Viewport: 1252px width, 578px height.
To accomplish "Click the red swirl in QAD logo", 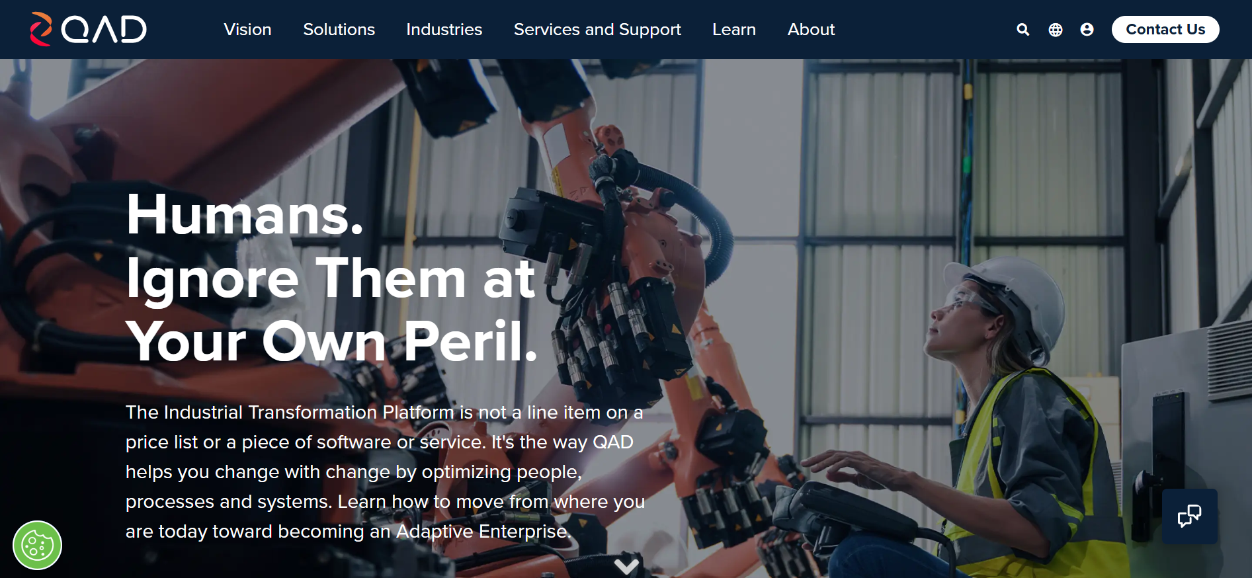I will (x=41, y=29).
